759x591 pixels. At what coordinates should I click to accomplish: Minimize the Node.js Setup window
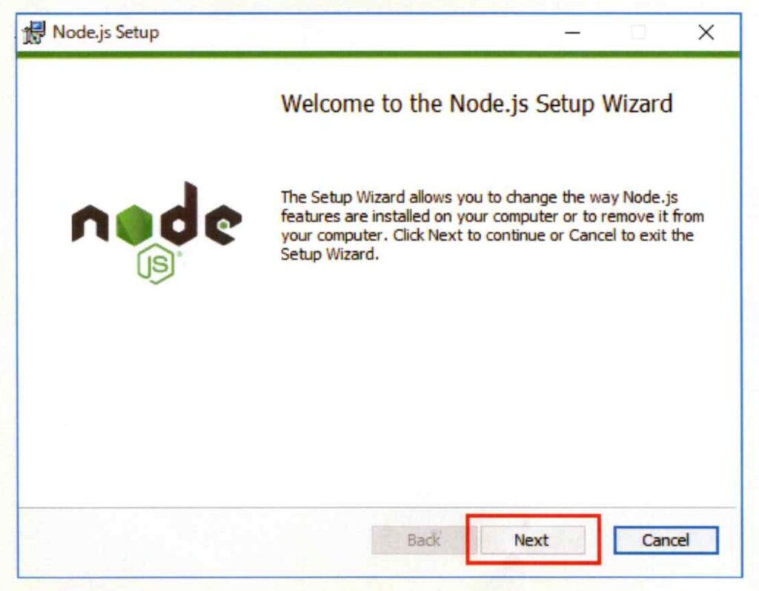pos(573,33)
